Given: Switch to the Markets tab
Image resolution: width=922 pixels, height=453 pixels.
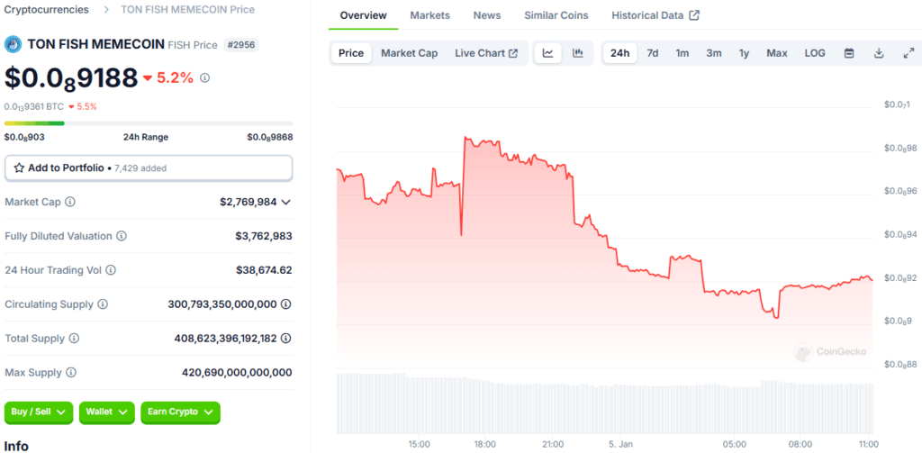Looking at the screenshot, I should pyautogui.click(x=429, y=15).
